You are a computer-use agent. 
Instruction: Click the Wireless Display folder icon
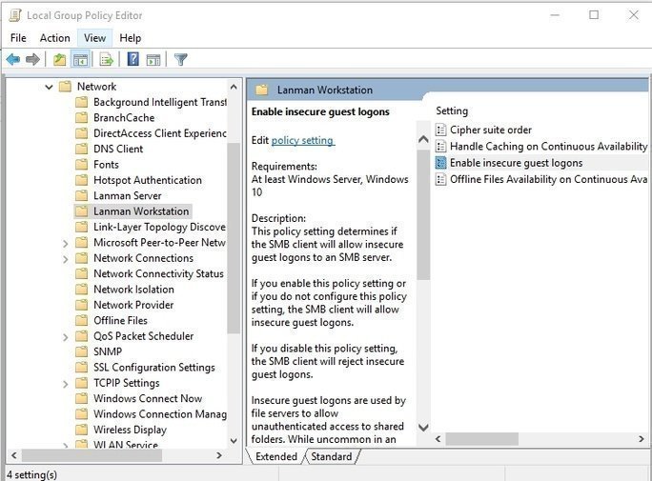click(x=82, y=430)
